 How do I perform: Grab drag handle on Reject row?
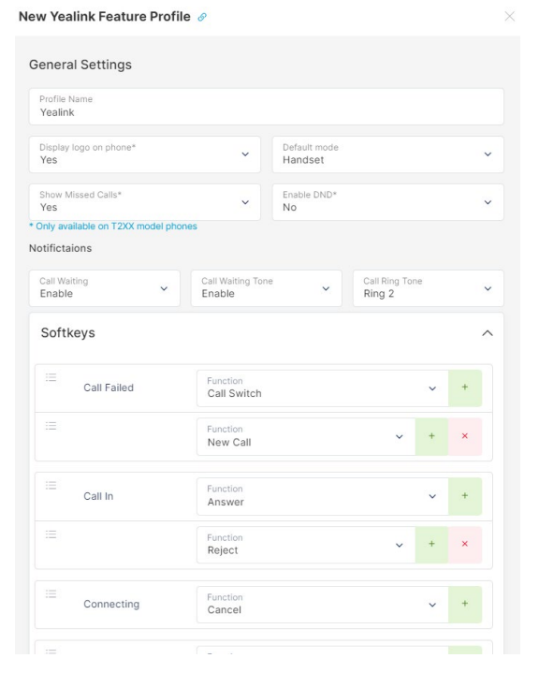pyautogui.click(x=51, y=534)
